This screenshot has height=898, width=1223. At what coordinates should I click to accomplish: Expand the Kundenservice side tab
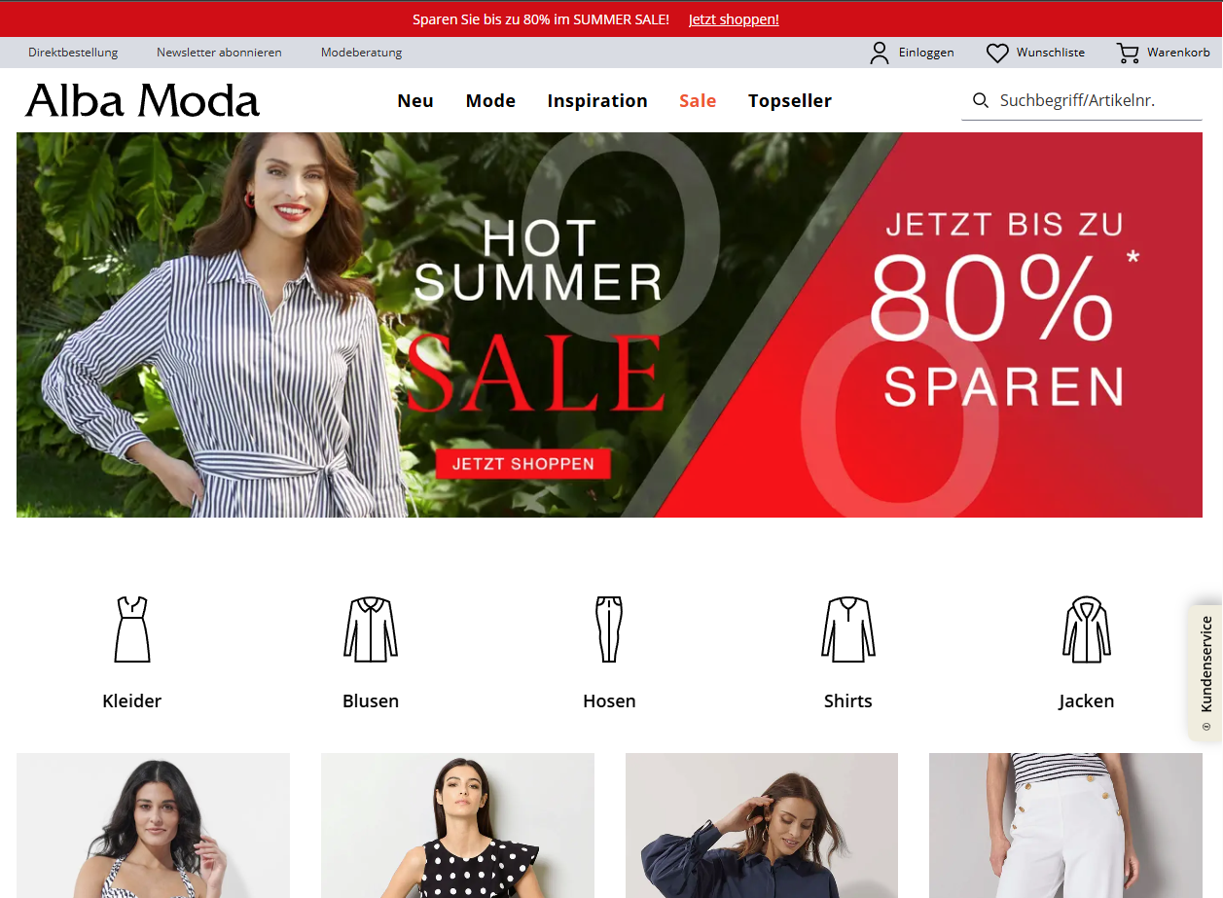pyautogui.click(x=1206, y=673)
